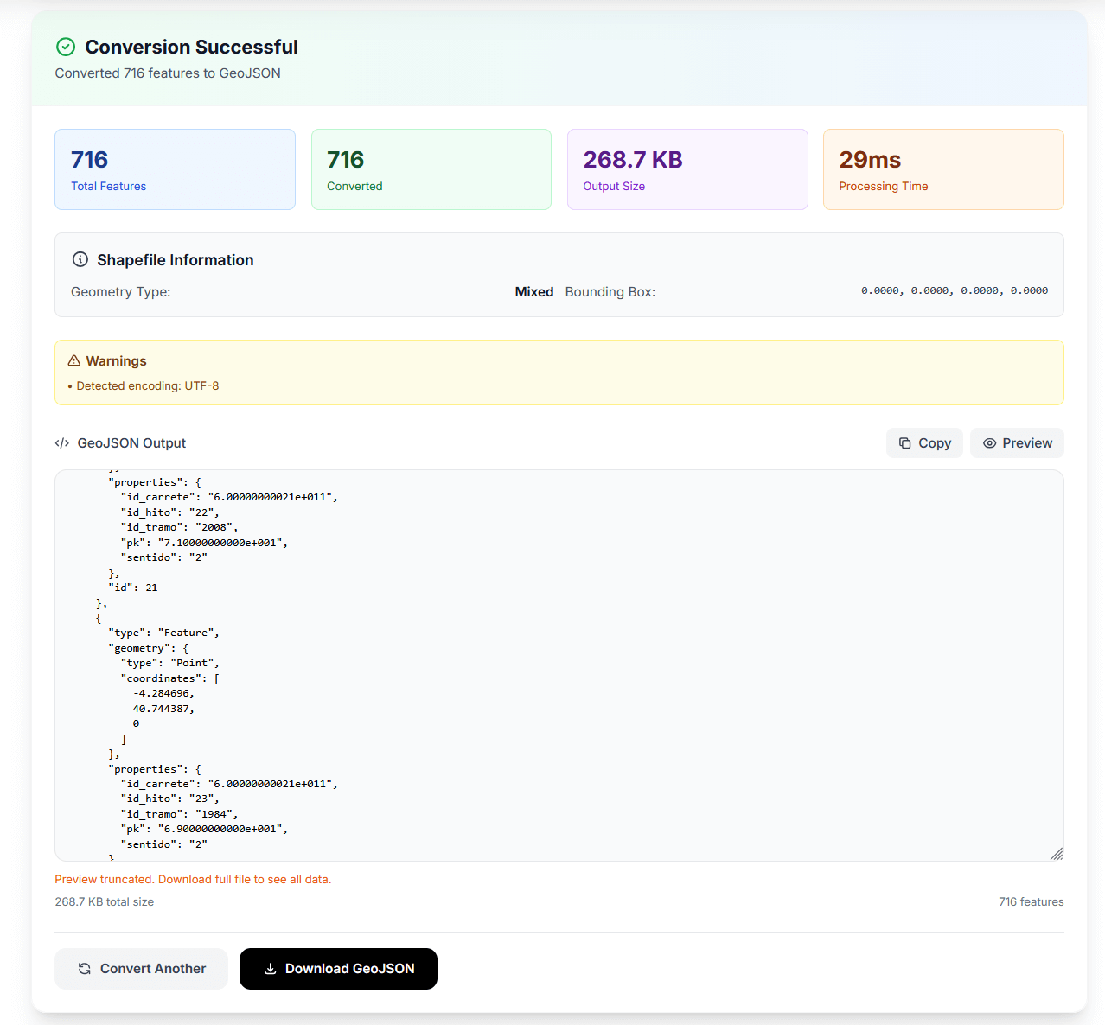1105x1025 pixels.
Task: Click the 29ms Processing Time card
Action: click(942, 169)
